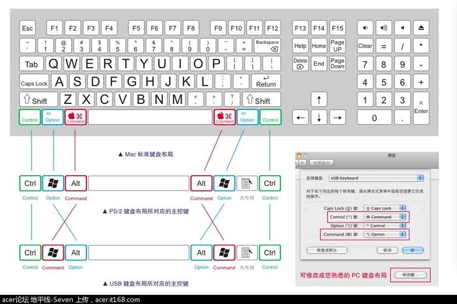Click the 修饰键... modifier keys button

click(409, 275)
